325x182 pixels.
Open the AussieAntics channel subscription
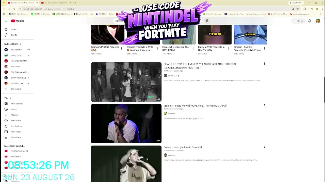pyautogui.click(x=17, y=50)
